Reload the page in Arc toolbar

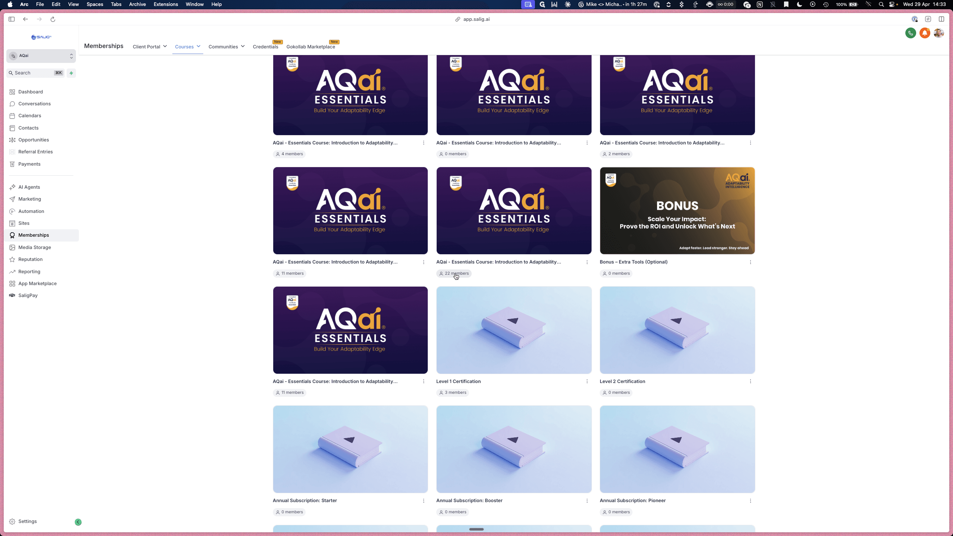(53, 19)
